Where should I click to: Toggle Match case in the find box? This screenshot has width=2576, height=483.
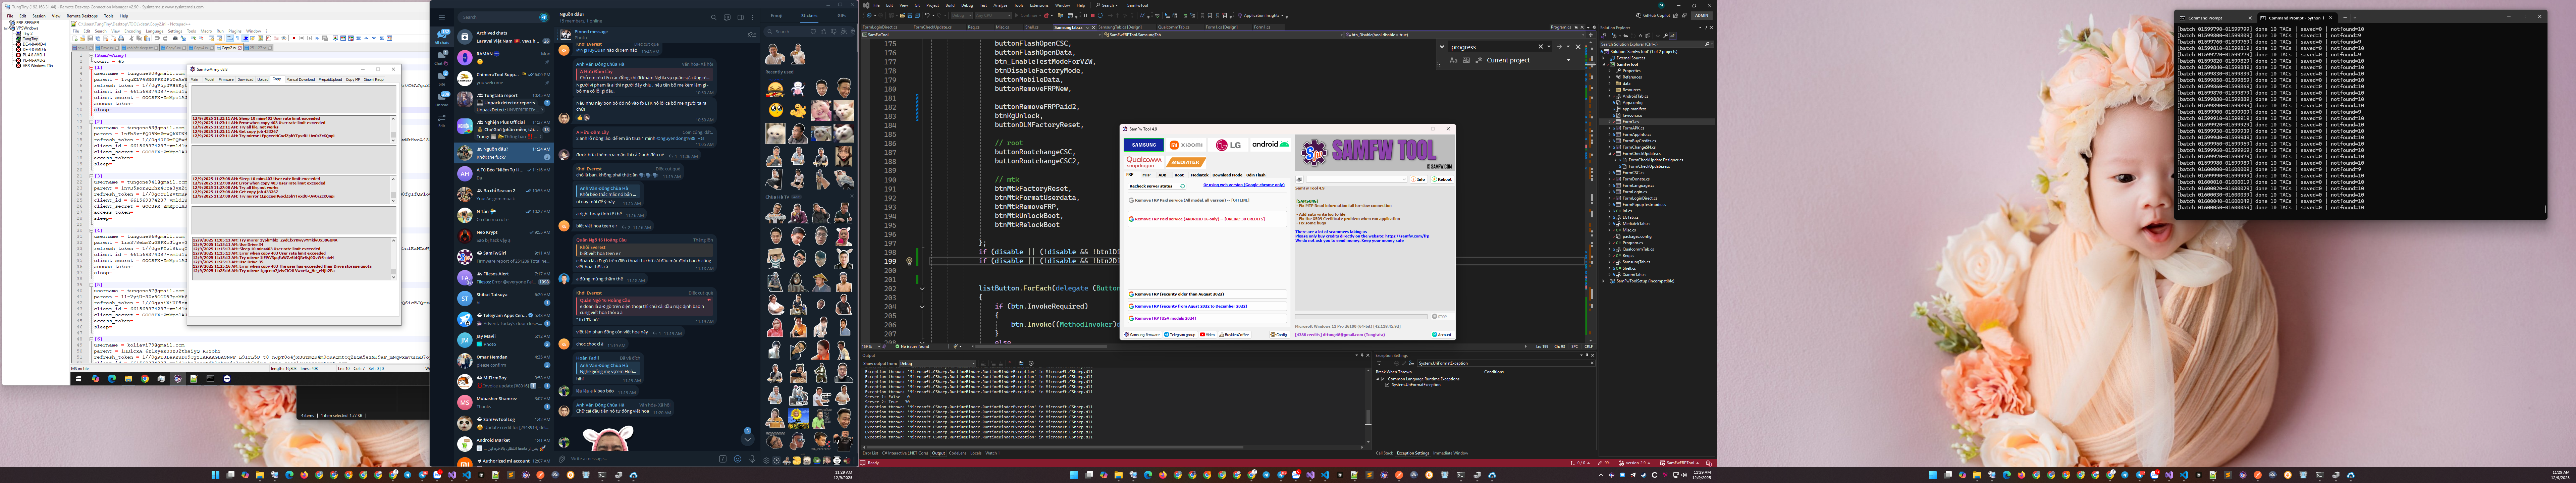(x=1454, y=60)
